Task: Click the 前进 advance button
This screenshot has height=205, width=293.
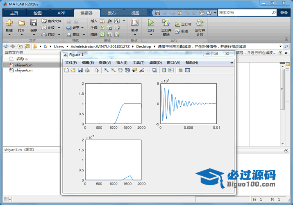Action: [x=182, y=31]
